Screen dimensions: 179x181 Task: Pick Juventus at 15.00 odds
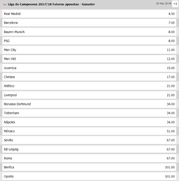coord(89,68)
